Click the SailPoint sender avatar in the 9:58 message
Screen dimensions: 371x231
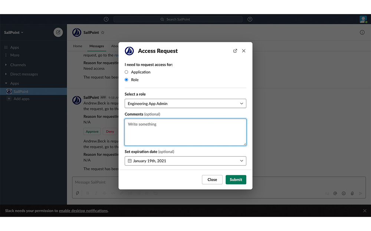77,100
